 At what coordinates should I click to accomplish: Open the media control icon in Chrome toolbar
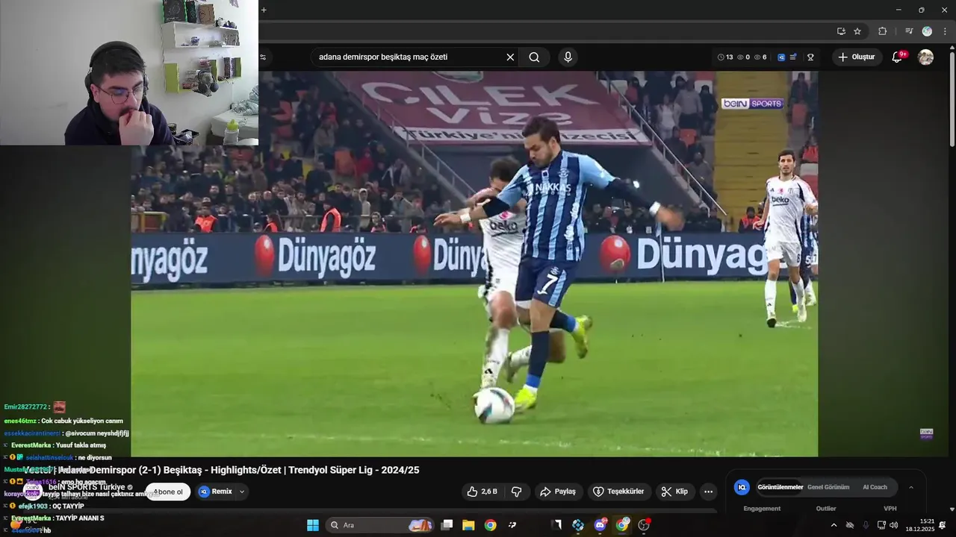click(x=909, y=31)
